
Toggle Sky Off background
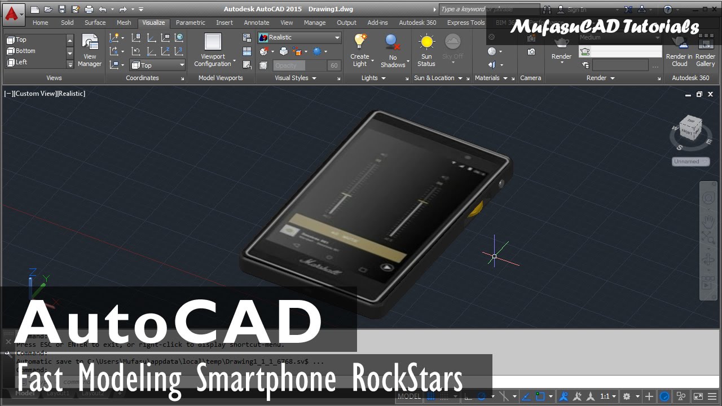[452, 48]
